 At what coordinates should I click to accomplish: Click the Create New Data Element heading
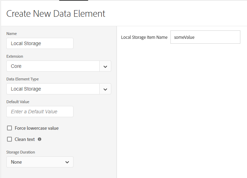56,14
